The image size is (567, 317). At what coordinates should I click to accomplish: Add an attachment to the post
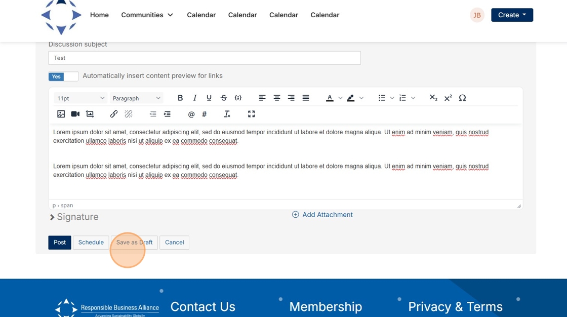(x=322, y=215)
